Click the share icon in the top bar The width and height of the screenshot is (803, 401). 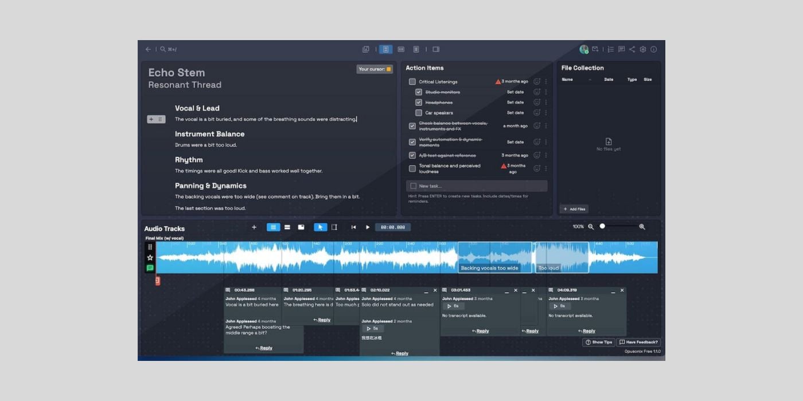632,49
